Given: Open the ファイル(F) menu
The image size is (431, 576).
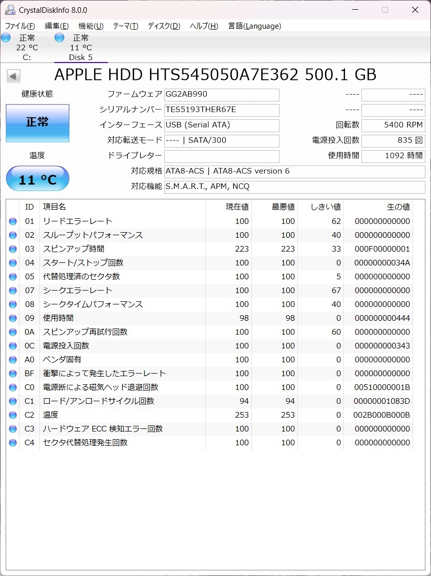Looking at the screenshot, I should [x=20, y=26].
